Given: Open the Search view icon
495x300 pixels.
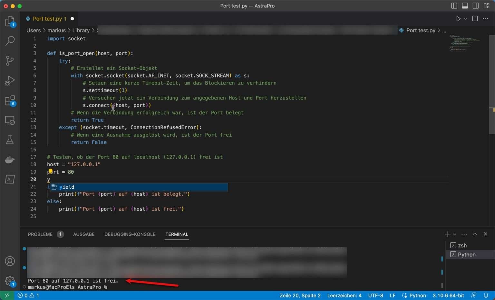Looking at the screenshot, I should (10, 41).
